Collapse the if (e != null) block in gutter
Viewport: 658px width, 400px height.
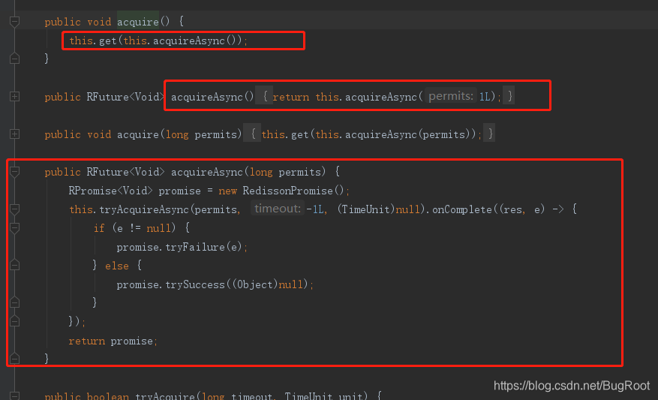tap(14, 228)
